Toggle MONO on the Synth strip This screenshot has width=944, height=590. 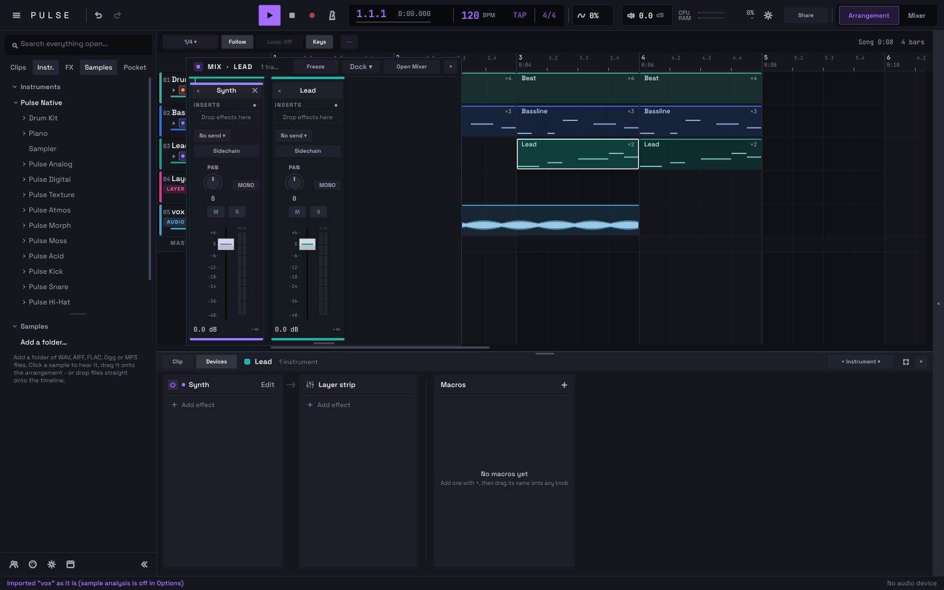[246, 185]
